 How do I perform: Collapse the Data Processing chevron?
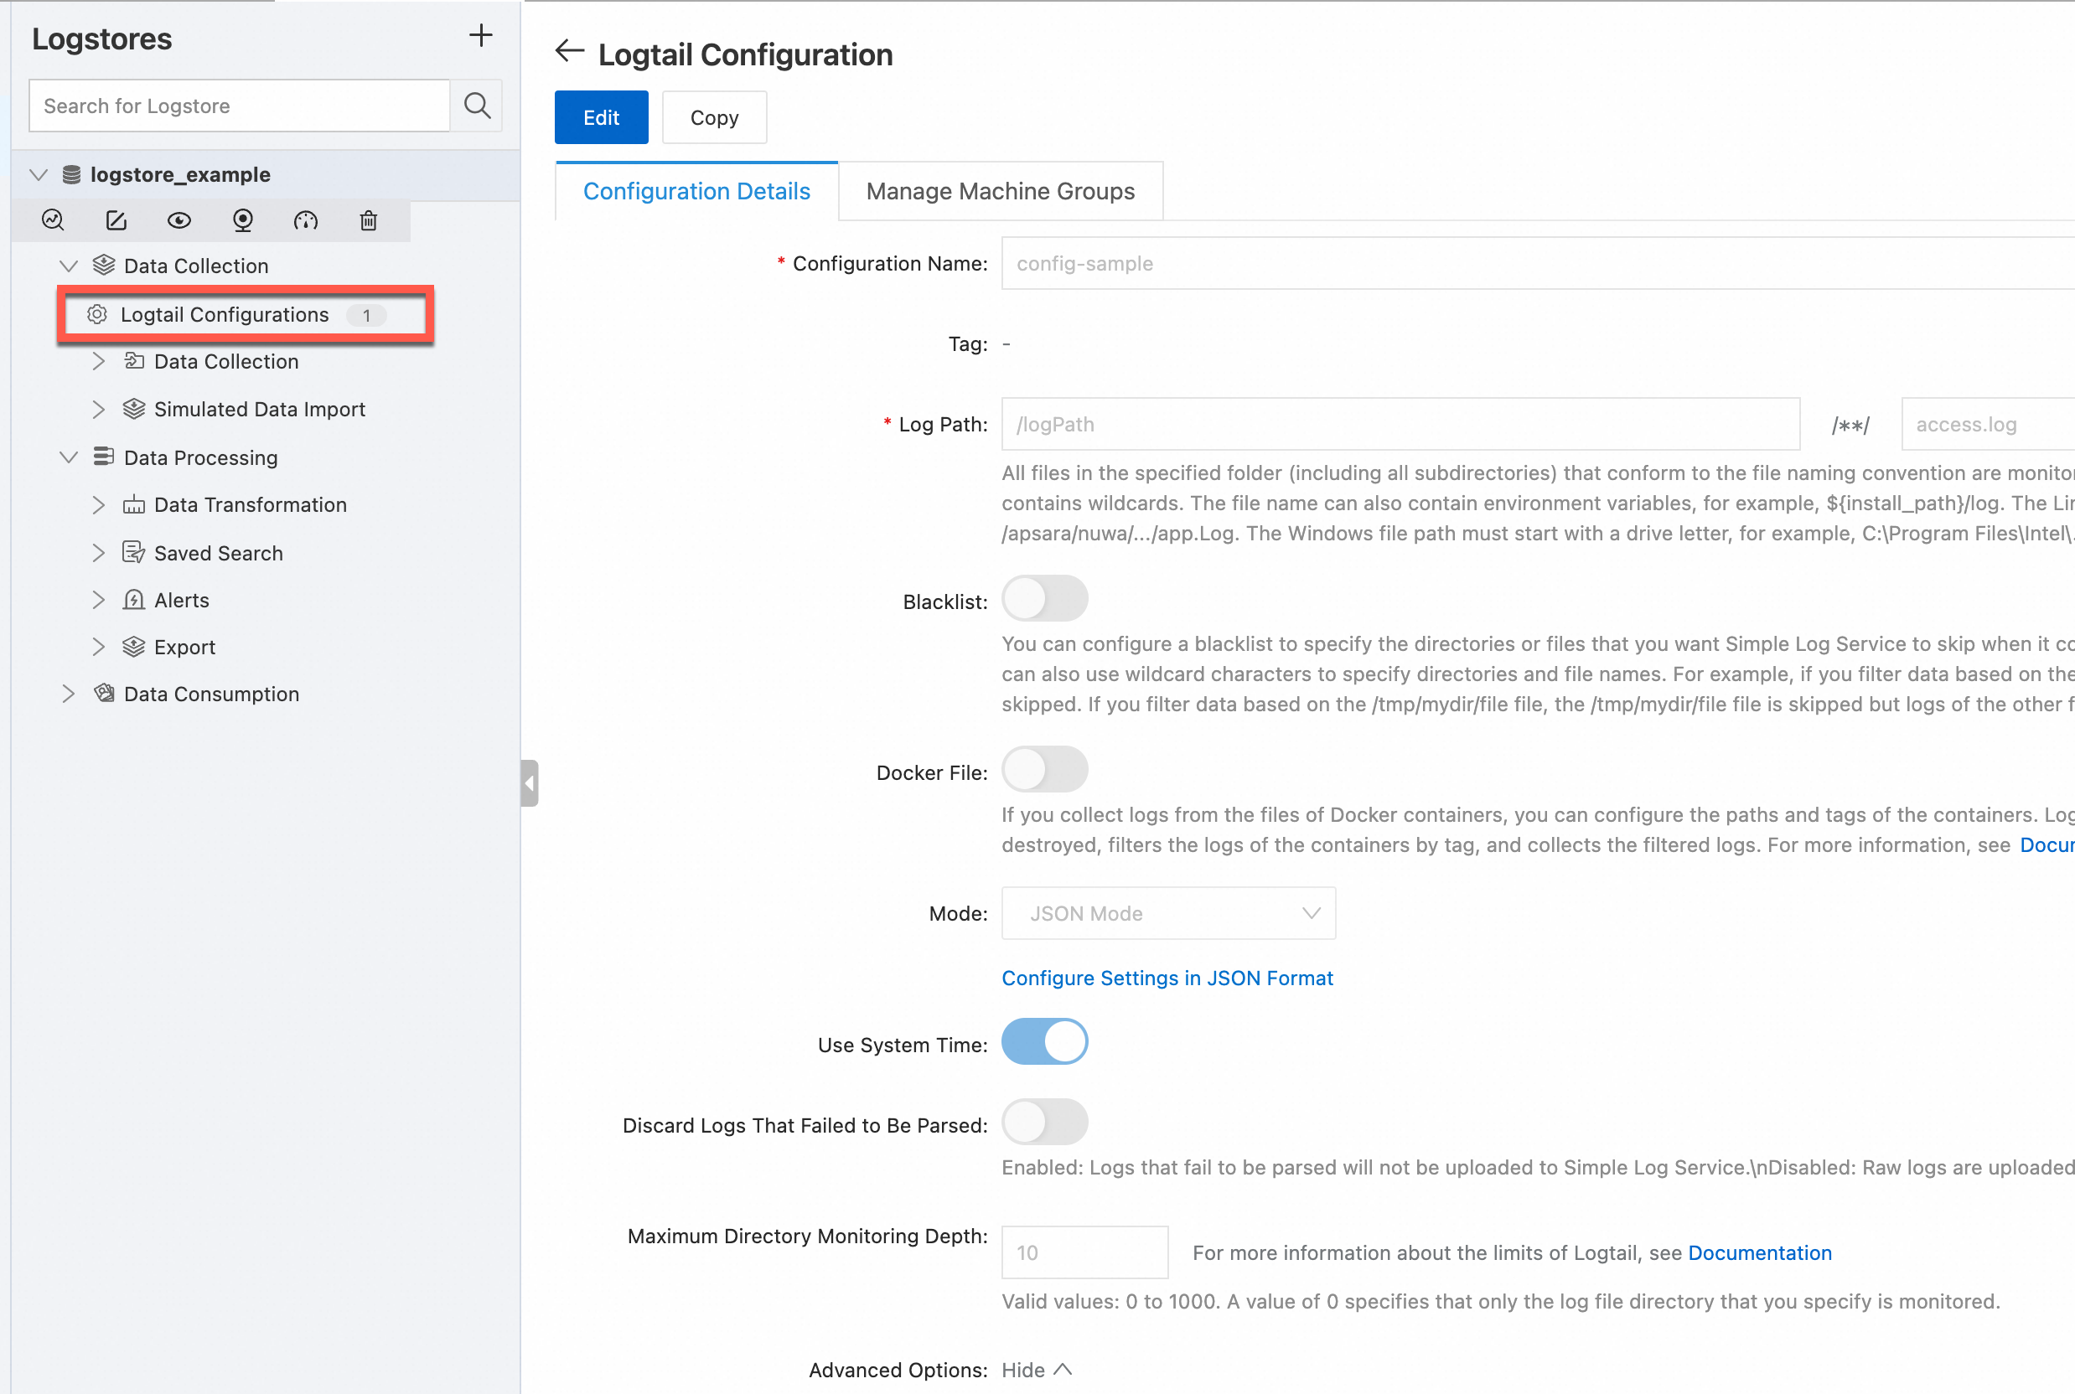coord(69,457)
